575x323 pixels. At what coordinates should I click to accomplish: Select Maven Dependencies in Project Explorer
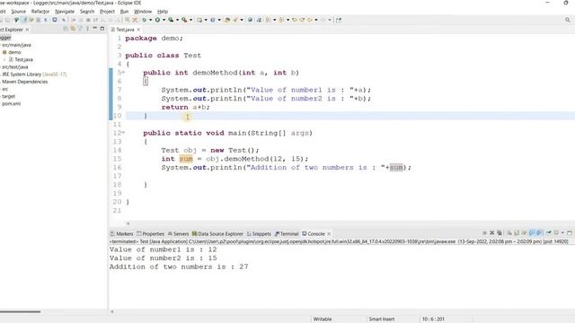point(24,82)
